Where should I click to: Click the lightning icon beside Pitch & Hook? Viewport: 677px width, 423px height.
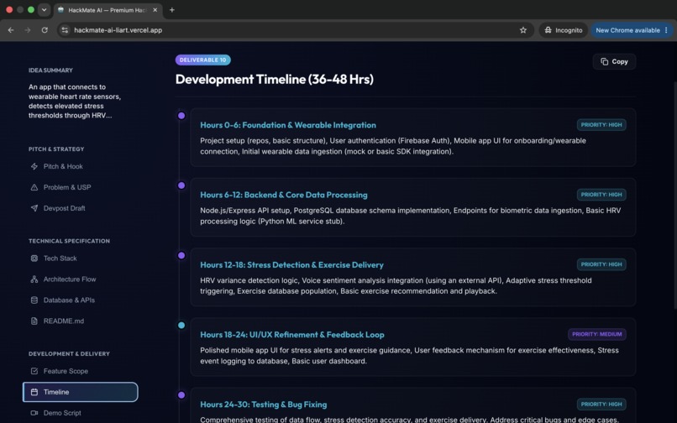34,166
